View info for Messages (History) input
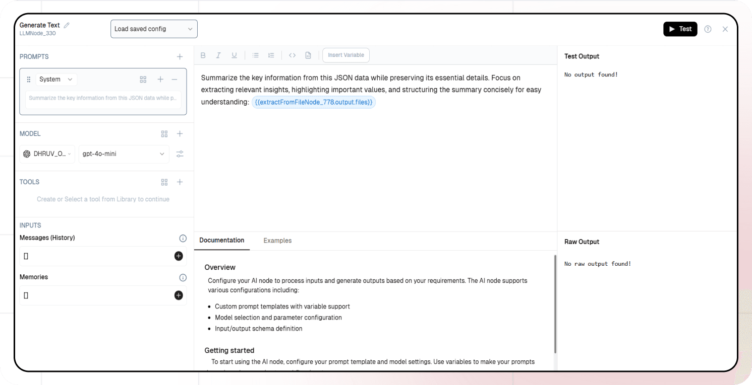This screenshot has width=752, height=385. click(183, 238)
